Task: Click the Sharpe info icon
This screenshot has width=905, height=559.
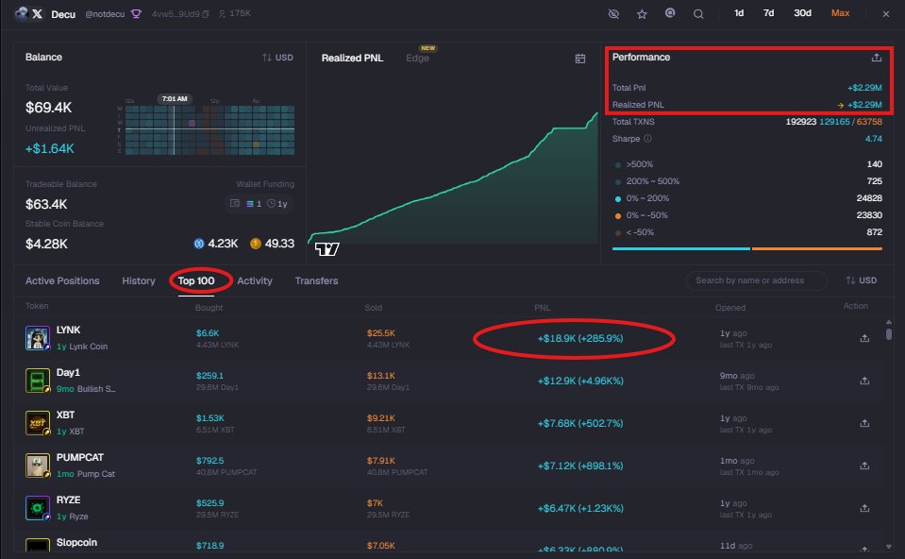Action: (x=647, y=139)
